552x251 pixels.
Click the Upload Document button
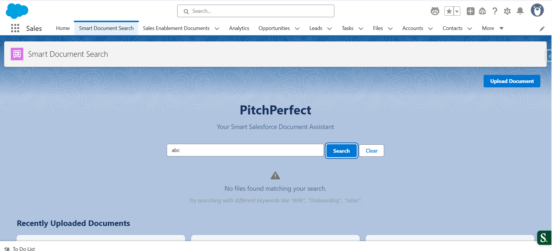tap(512, 81)
